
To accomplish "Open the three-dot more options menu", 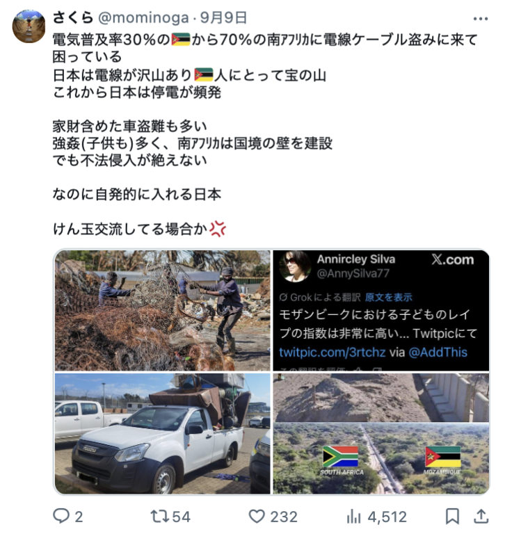I will tap(480, 19).
